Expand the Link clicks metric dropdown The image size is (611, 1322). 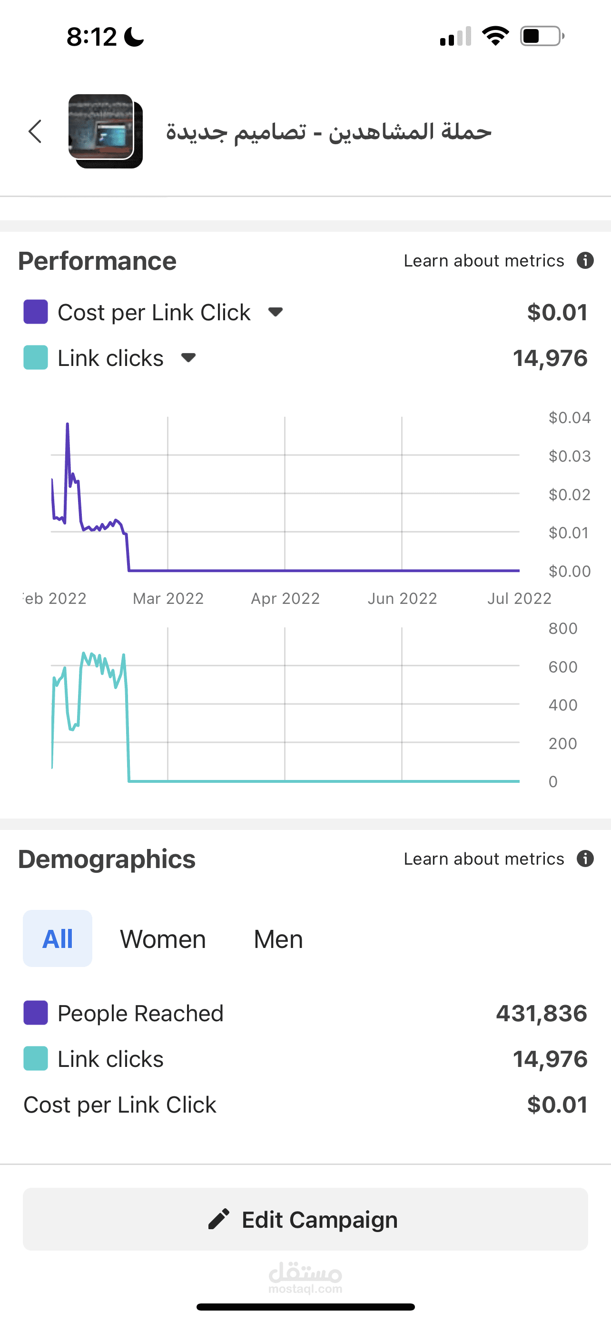tap(188, 358)
